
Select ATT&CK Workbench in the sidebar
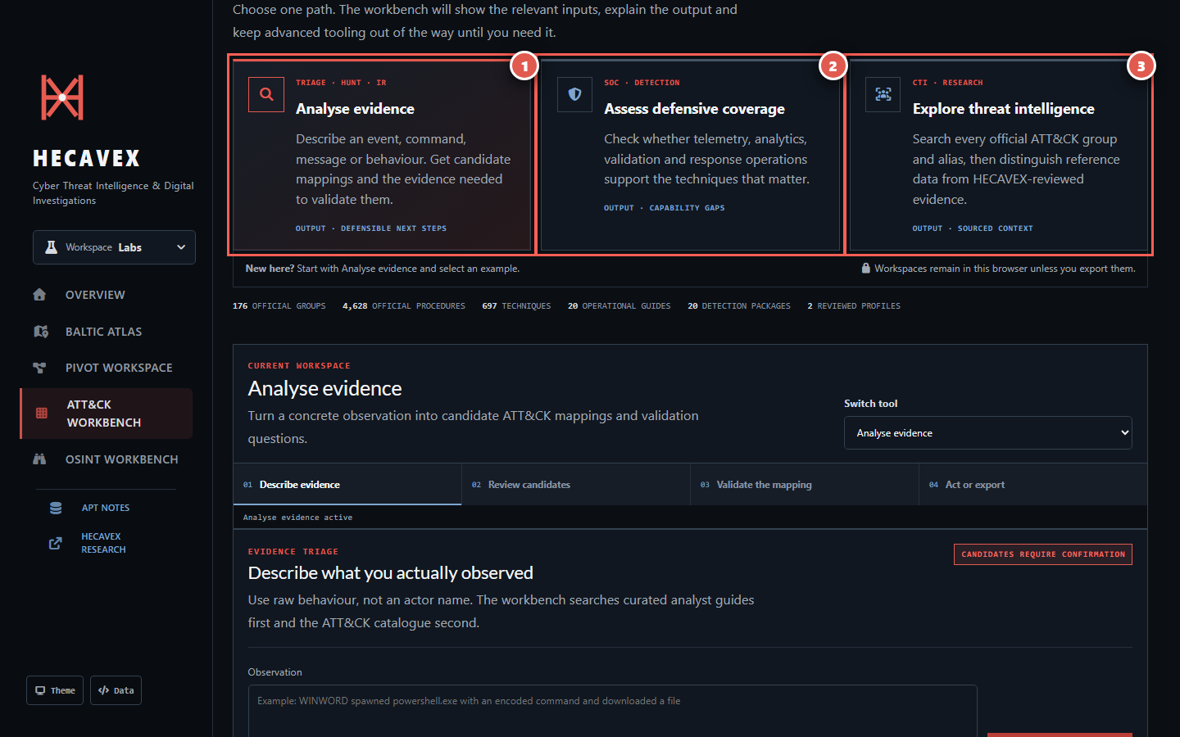coord(107,414)
